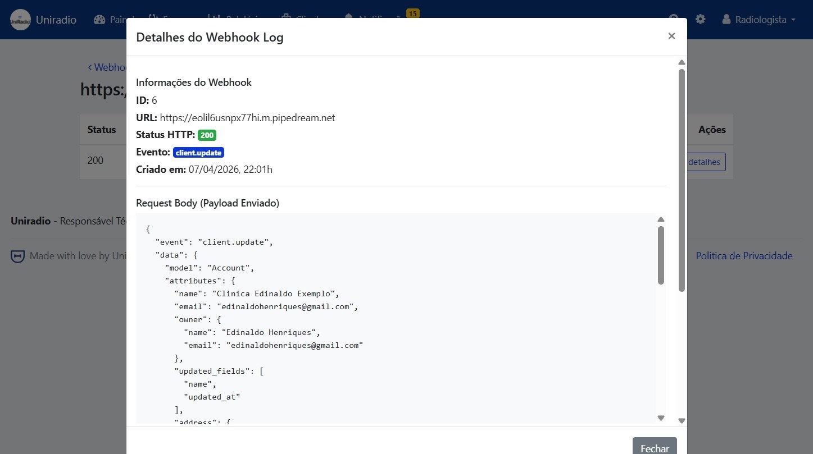
Task: Click the Uniradio logo image
Action: pyautogui.click(x=21, y=20)
